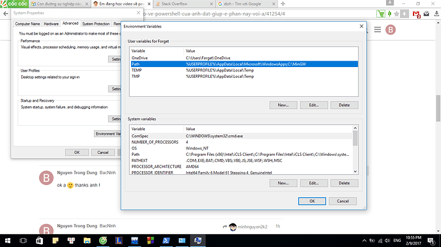441x247 pixels.
Task: Open Sticky Notes on the taskbar
Action: (x=55, y=241)
